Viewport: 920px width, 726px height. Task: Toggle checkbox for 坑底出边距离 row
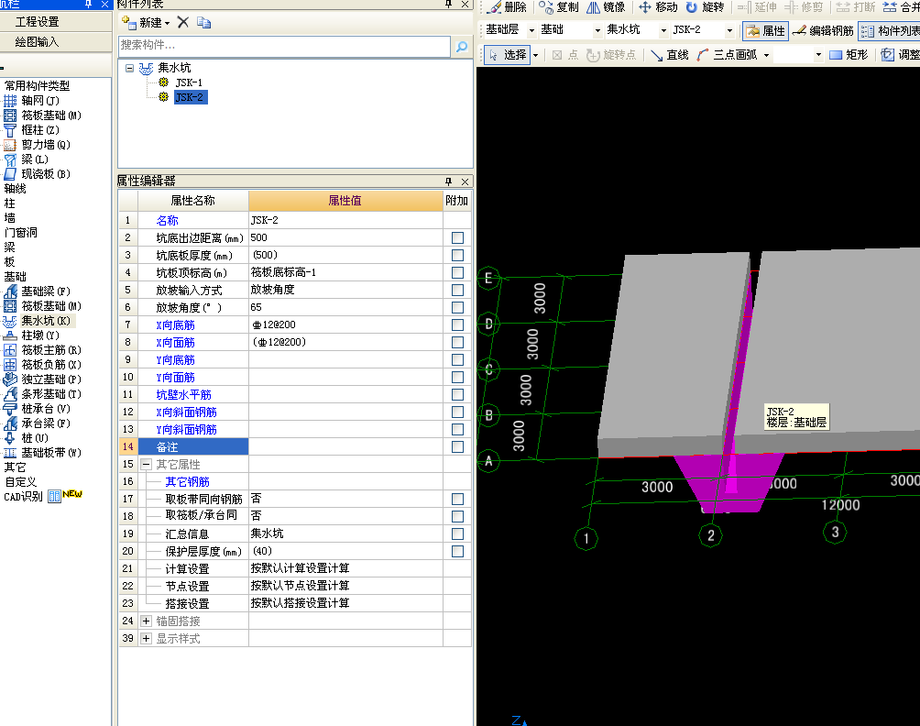[x=457, y=237]
